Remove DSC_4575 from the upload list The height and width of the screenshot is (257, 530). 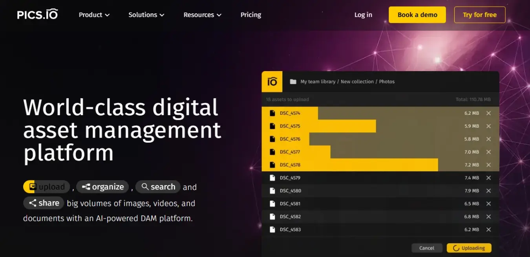pyautogui.click(x=488, y=126)
